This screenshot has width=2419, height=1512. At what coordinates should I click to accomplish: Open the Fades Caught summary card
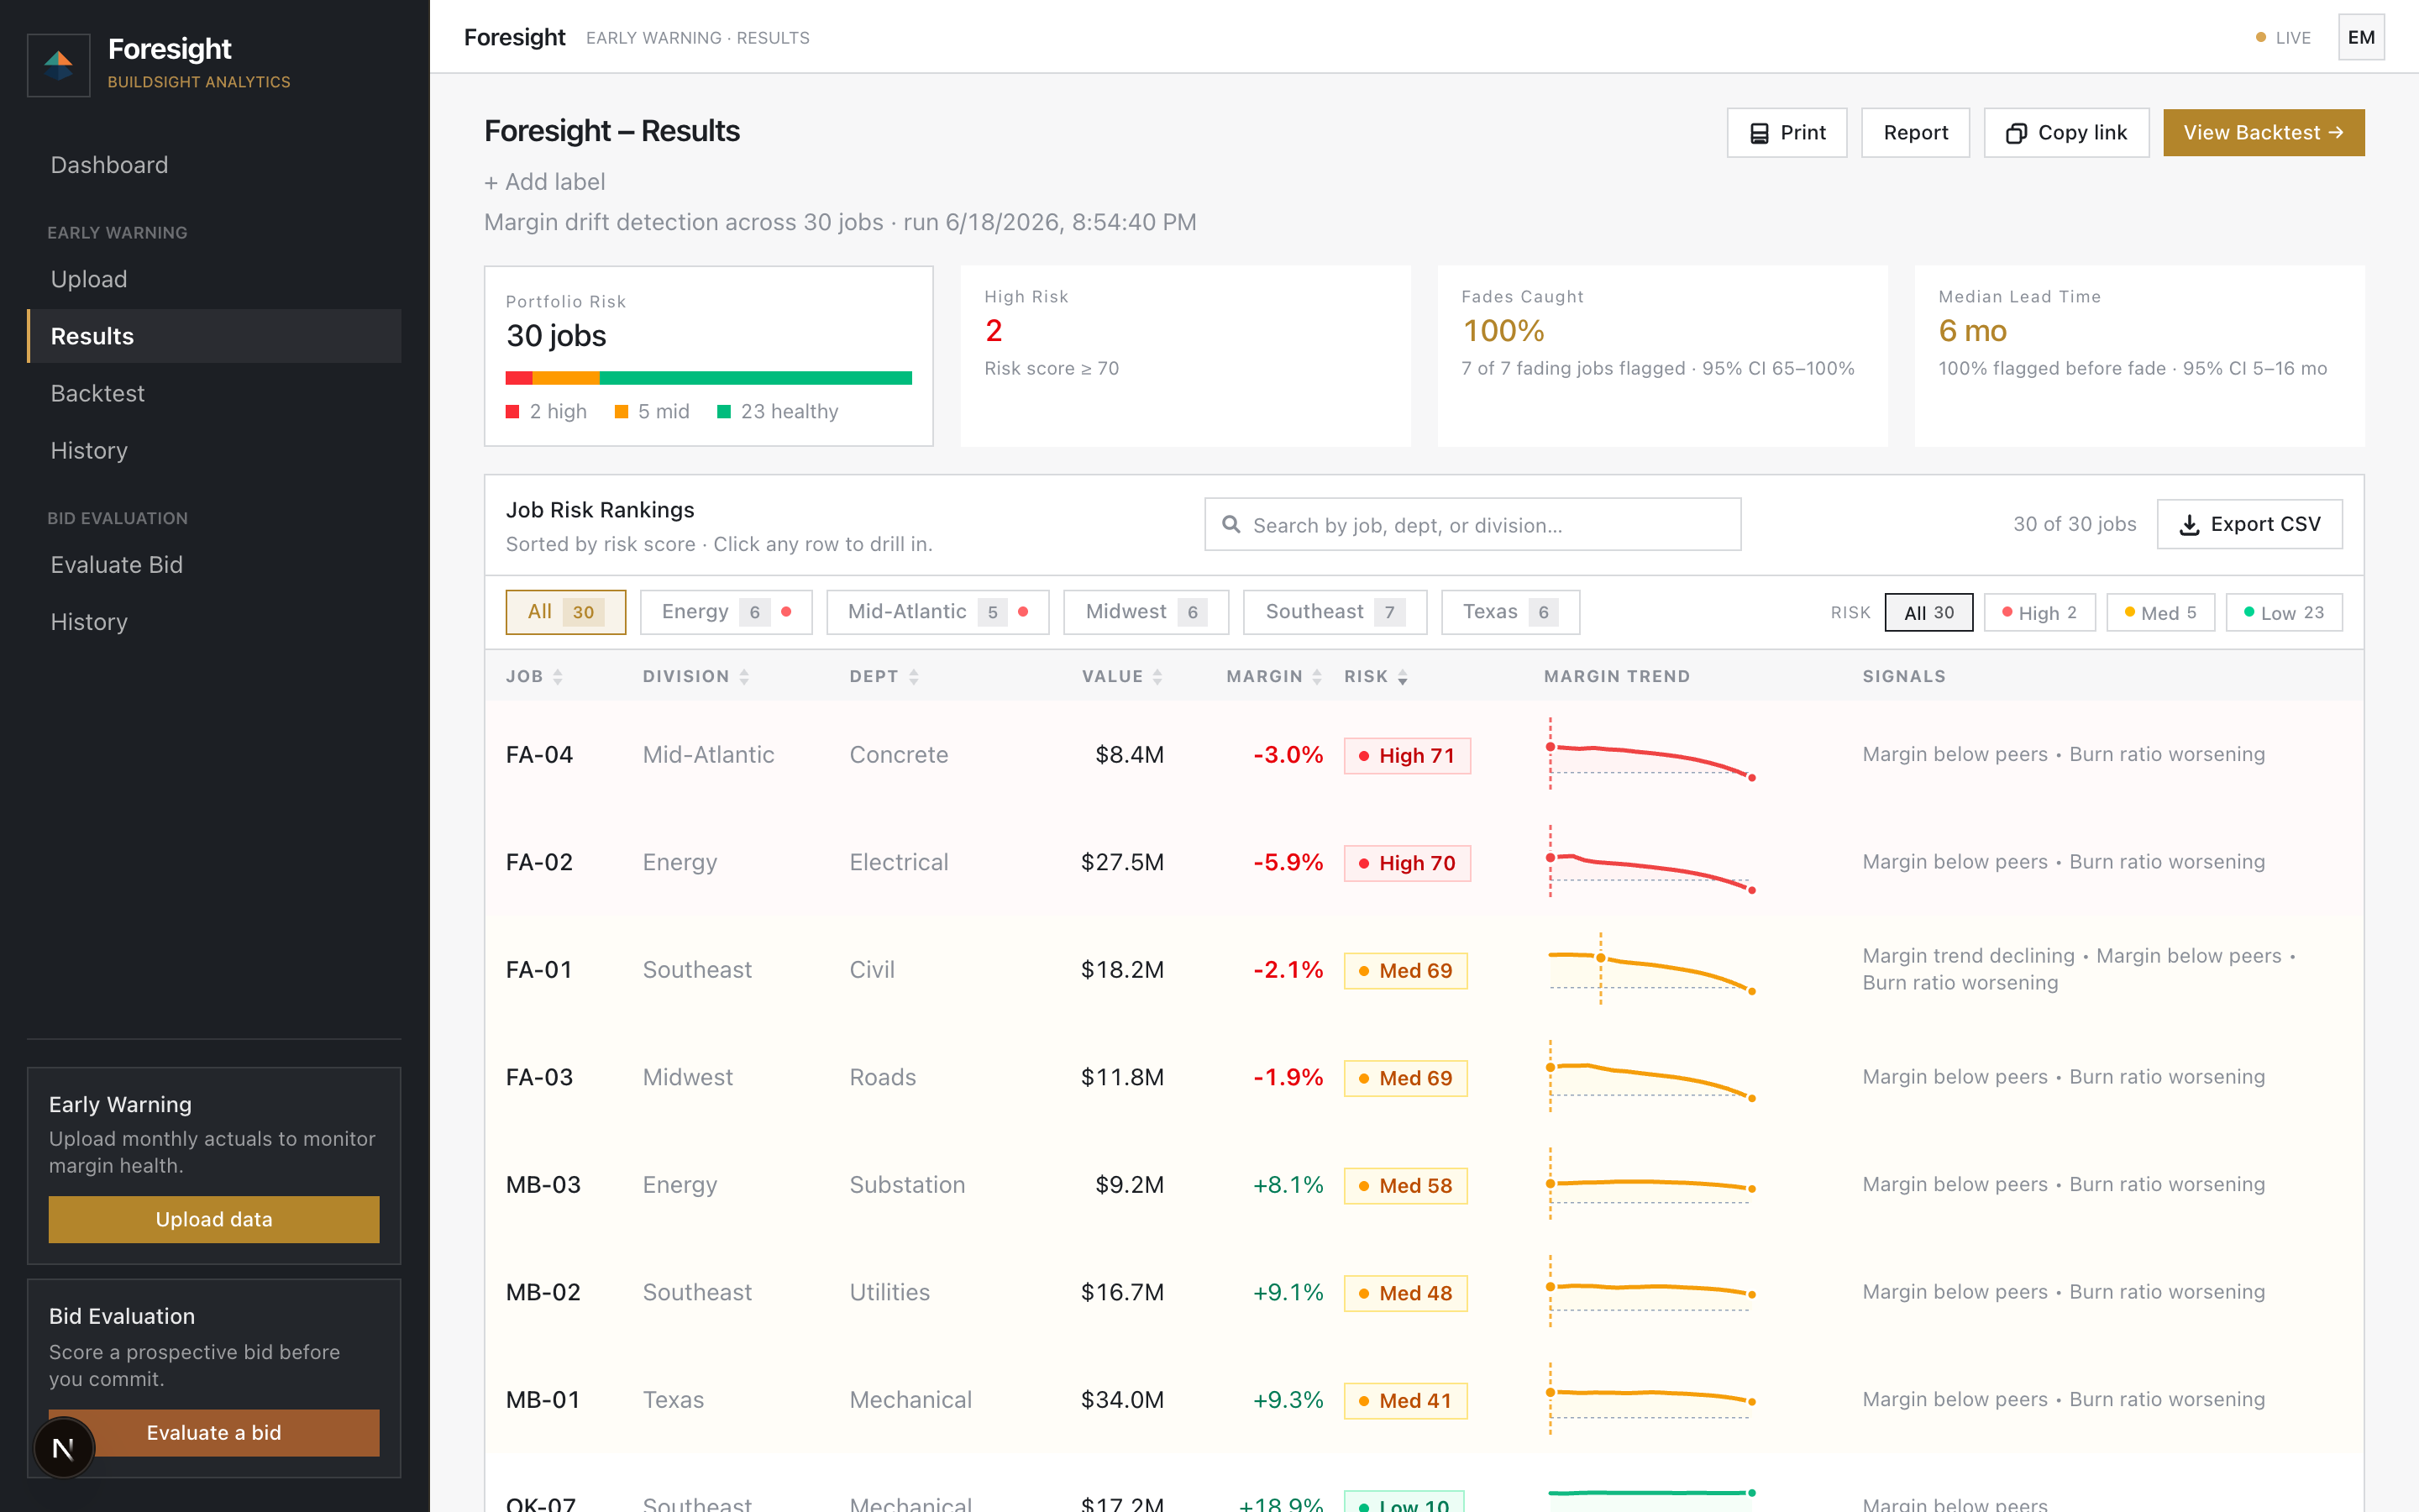(1662, 356)
